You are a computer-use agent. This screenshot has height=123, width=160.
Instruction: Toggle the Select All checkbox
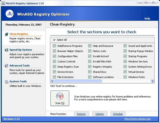point(54,40)
